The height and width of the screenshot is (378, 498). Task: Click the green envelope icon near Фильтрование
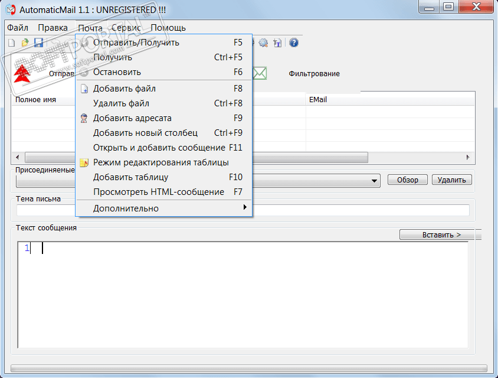pos(260,73)
